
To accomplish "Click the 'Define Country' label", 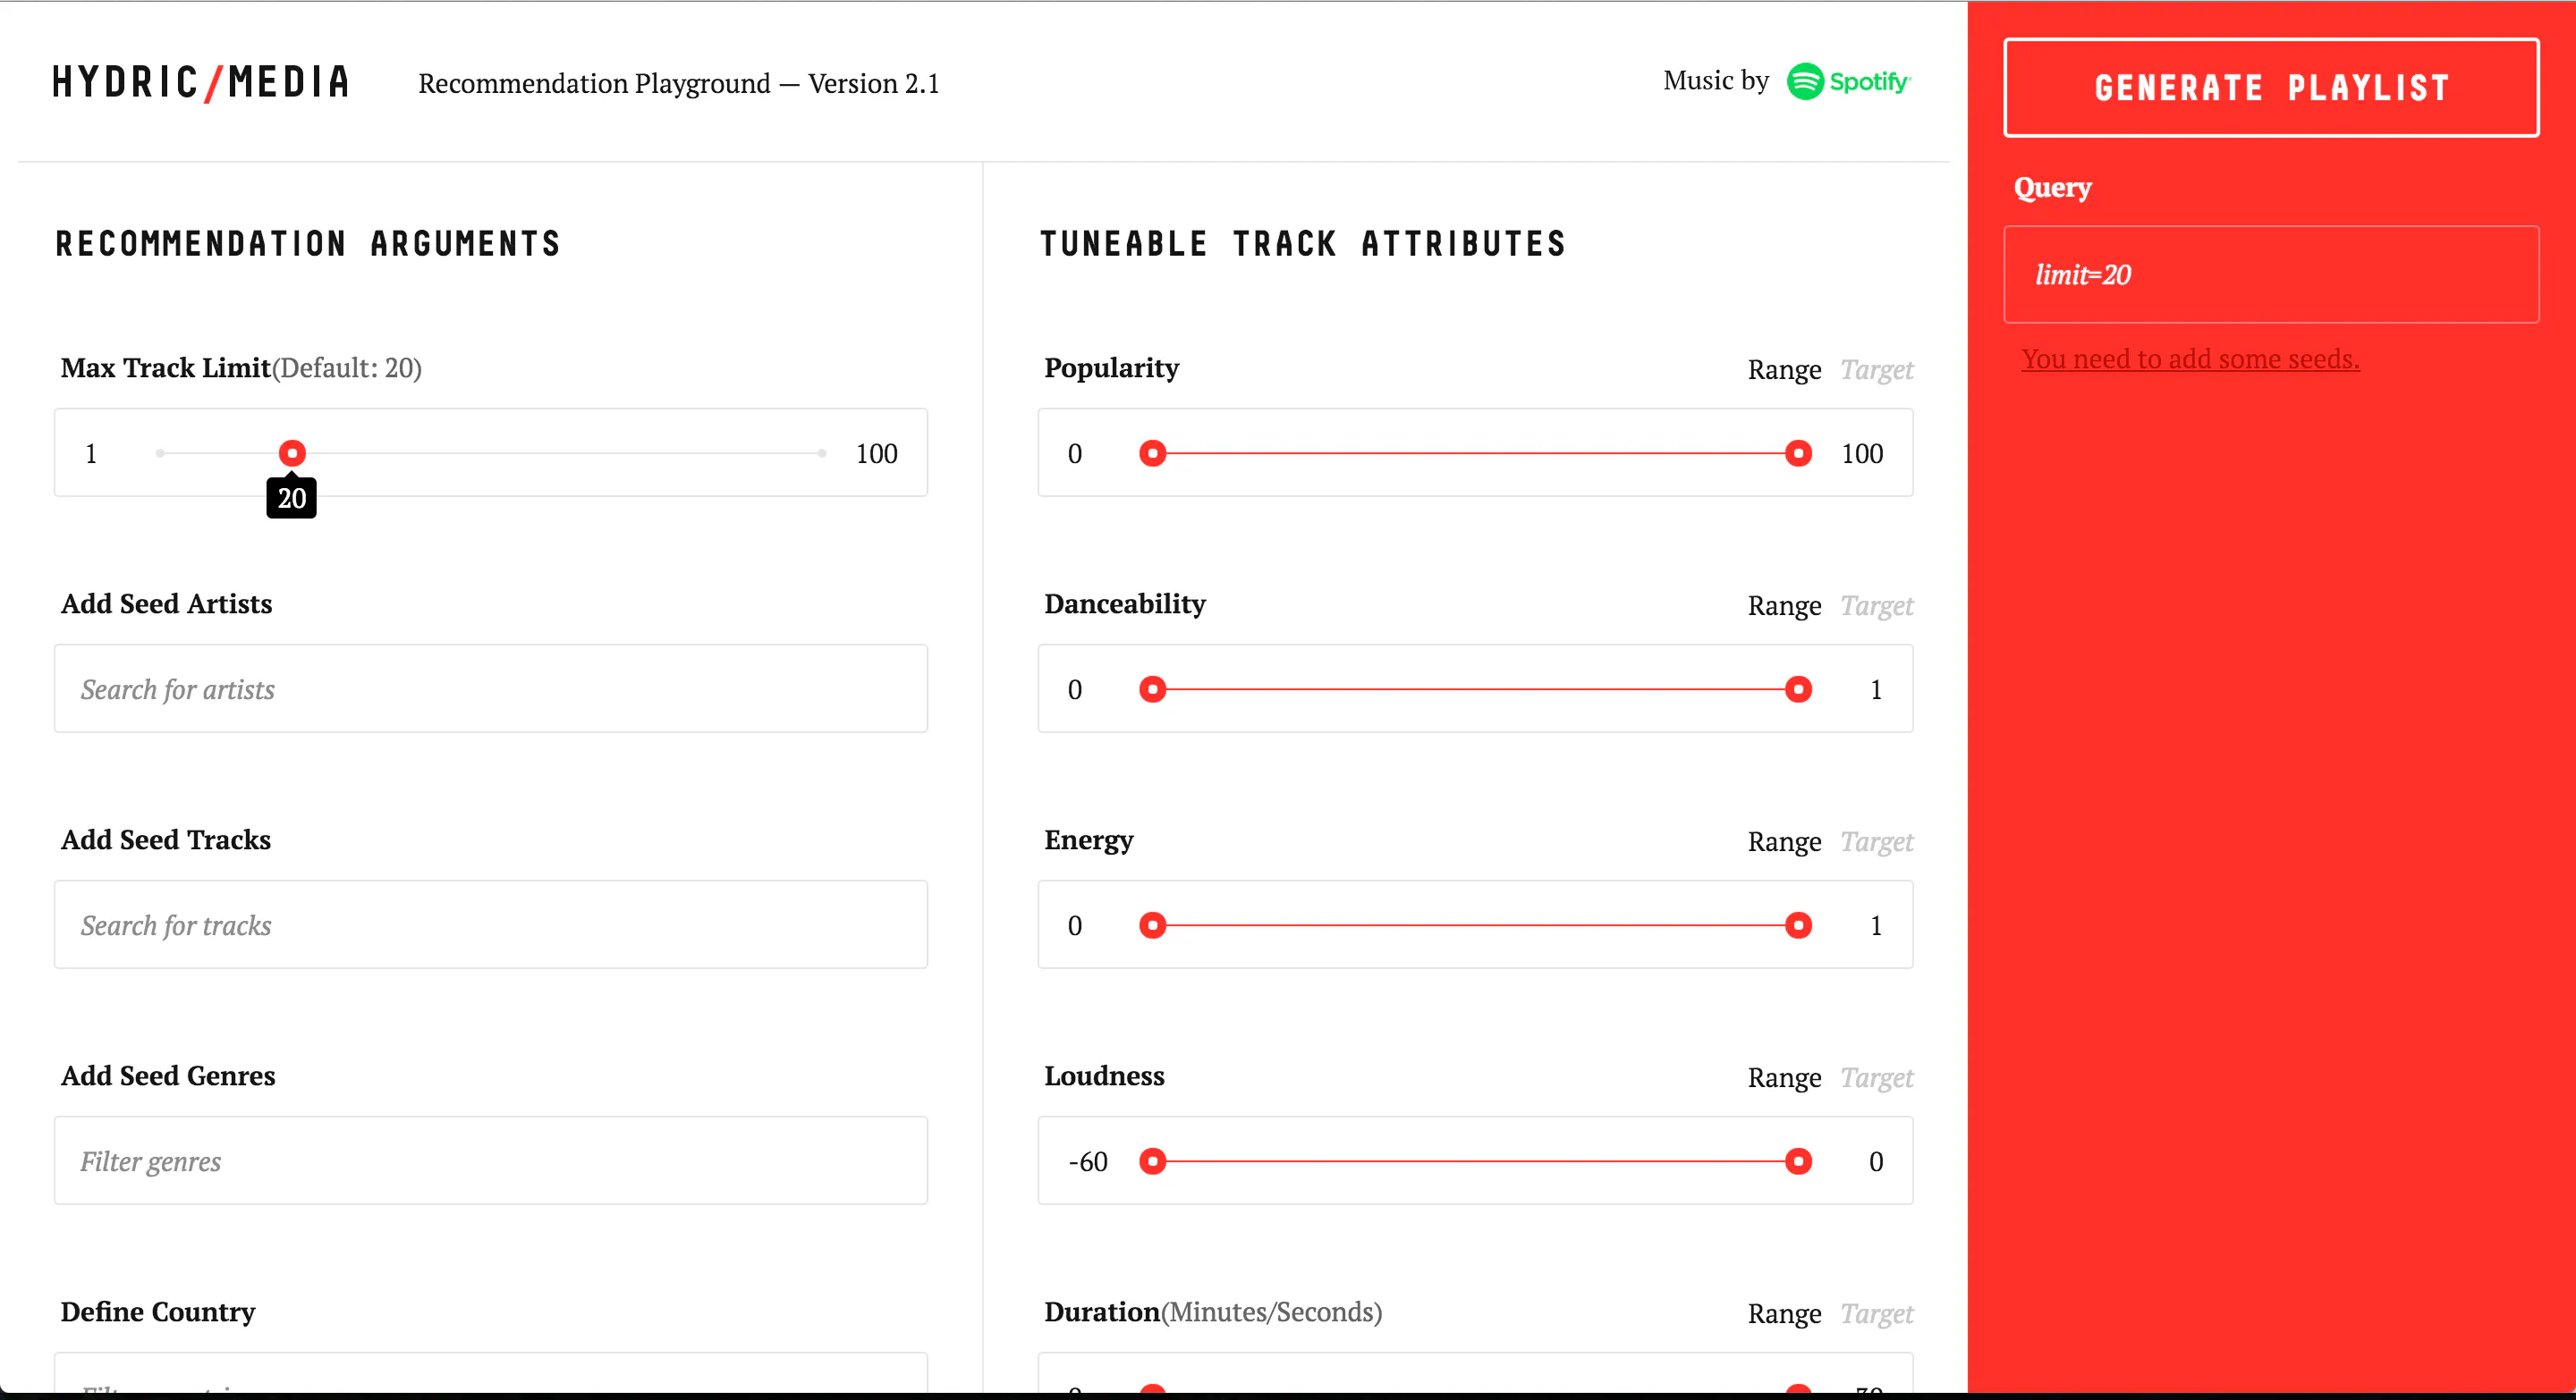I will pos(158,1311).
